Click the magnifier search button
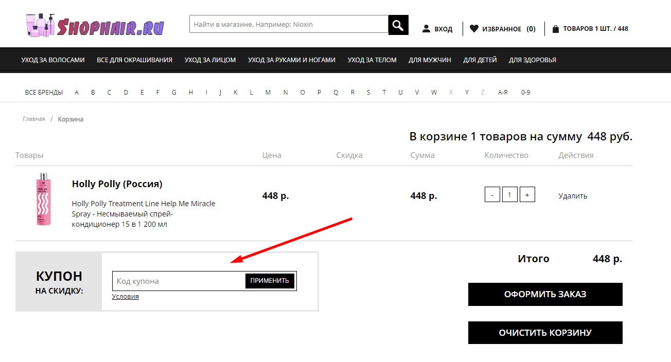The width and height of the screenshot is (671, 362). pyautogui.click(x=398, y=25)
